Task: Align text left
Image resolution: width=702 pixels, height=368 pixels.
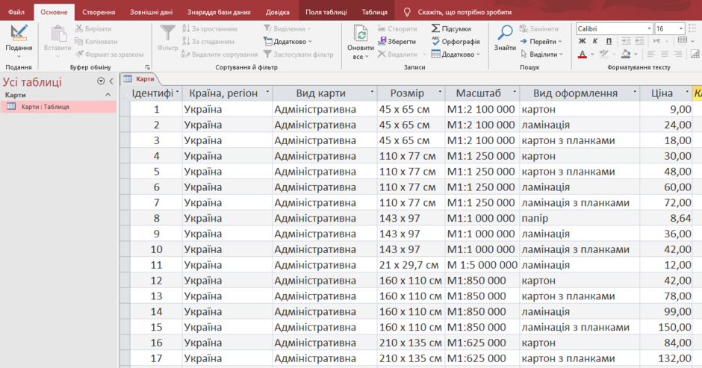Action: coord(651,54)
